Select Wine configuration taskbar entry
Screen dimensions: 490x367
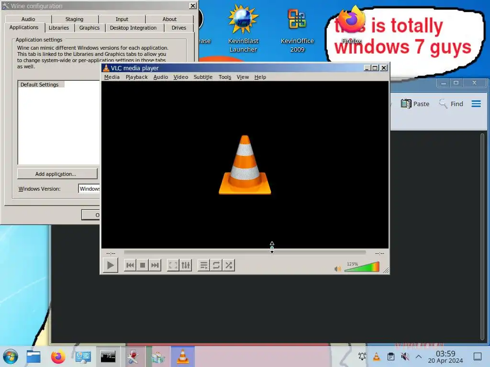click(133, 356)
